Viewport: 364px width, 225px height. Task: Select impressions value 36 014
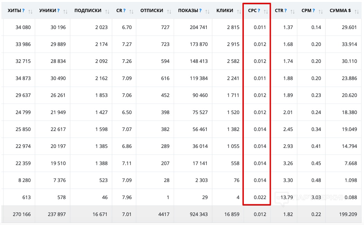tap(200, 146)
